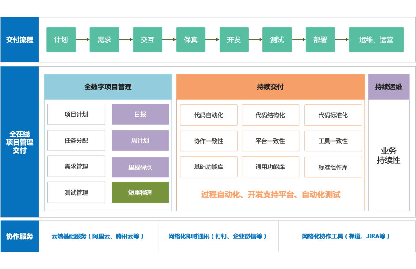The height and width of the screenshot is (269, 416).
Task: Open the 通用功能库 box
Action: pyautogui.click(x=270, y=167)
